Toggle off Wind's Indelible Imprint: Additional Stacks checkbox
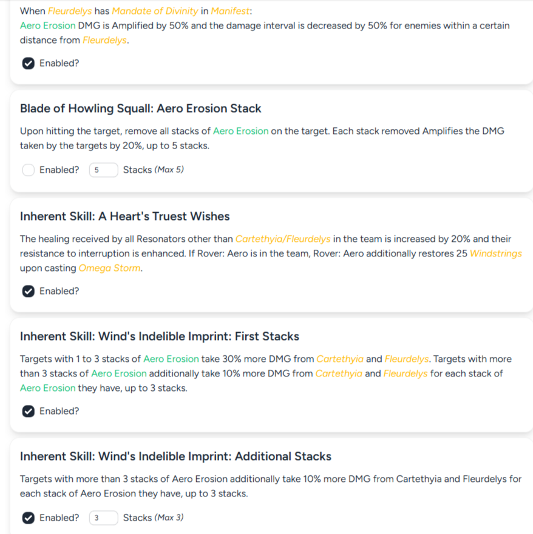Viewport: 533px width, 534px height. (x=28, y=518)
